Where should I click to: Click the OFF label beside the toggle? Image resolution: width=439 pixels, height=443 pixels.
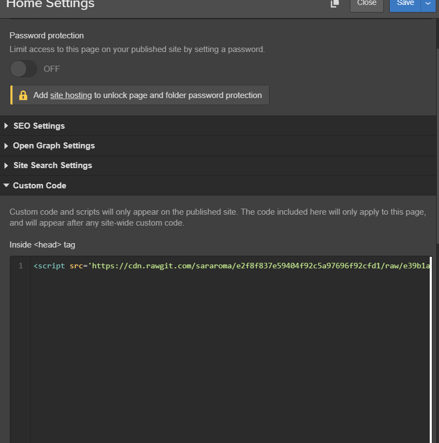51,69
